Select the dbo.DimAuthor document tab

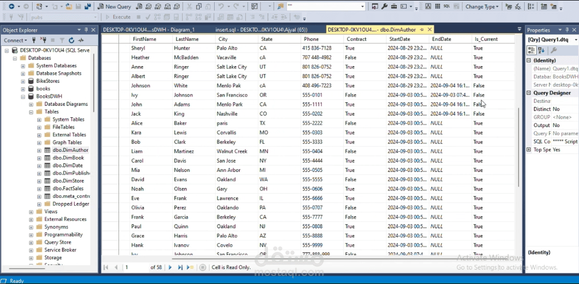372,29
